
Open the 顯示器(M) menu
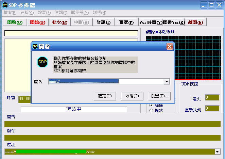[80, 13]
